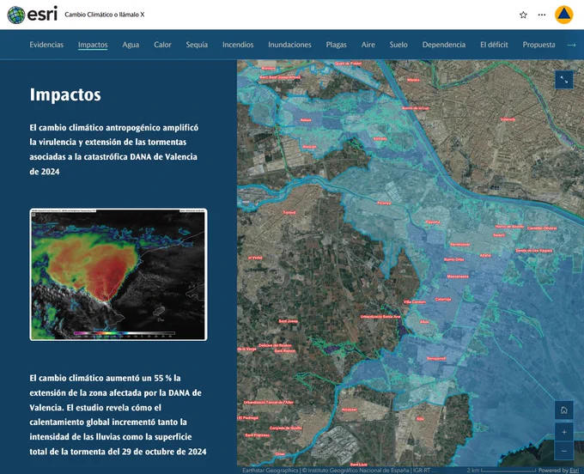
Task: Click the Impactos heading
Action: point(65,94)
